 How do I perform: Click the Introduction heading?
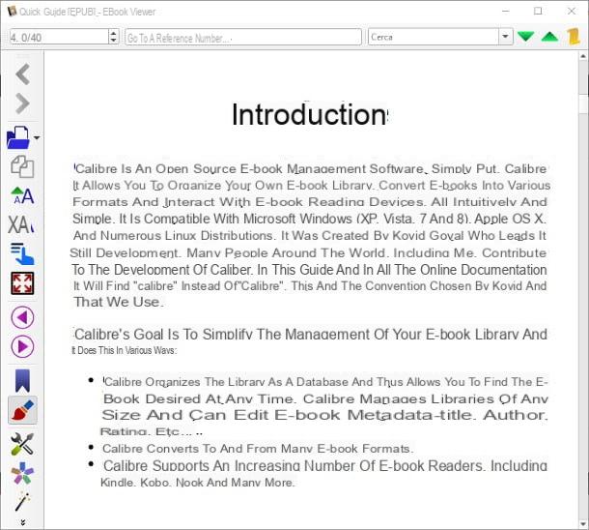pos(310,114)
